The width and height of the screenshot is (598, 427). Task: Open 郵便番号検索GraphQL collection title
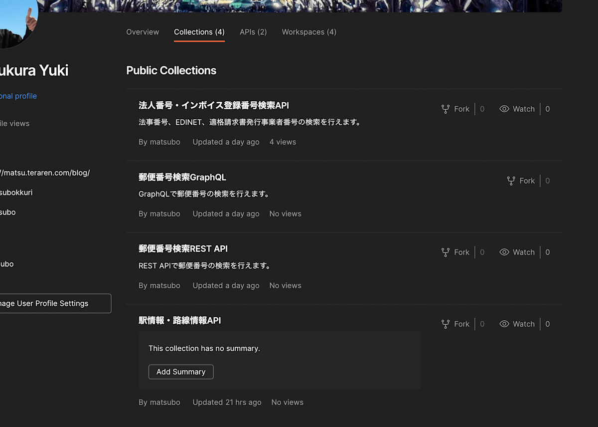click(x=182, y=177)
